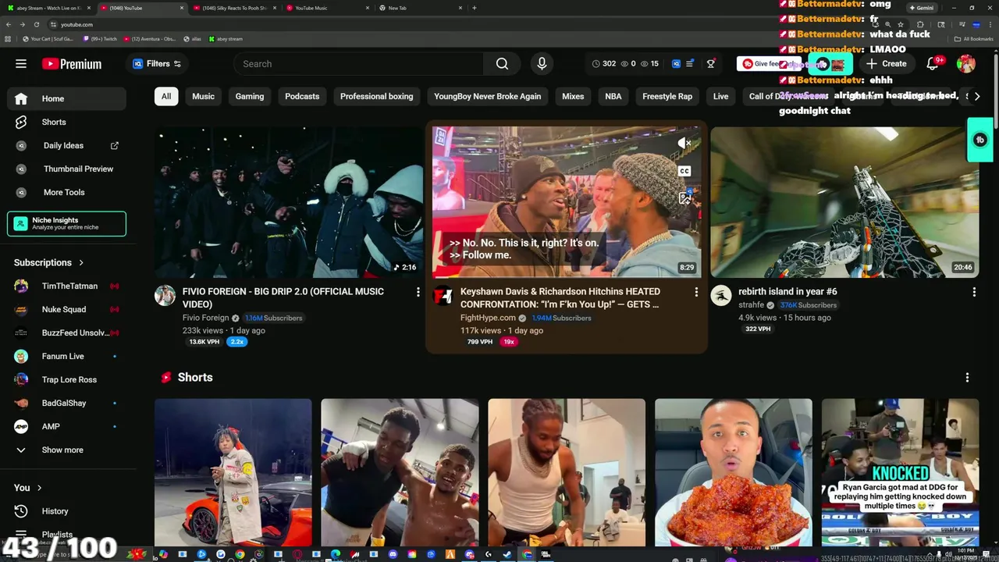Screen dimensions: 999x562
Task: Reload the page
Action: click(x=37, y=24)
